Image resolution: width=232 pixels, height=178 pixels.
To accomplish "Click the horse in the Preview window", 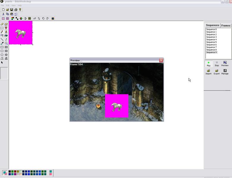I will [116, 107].
